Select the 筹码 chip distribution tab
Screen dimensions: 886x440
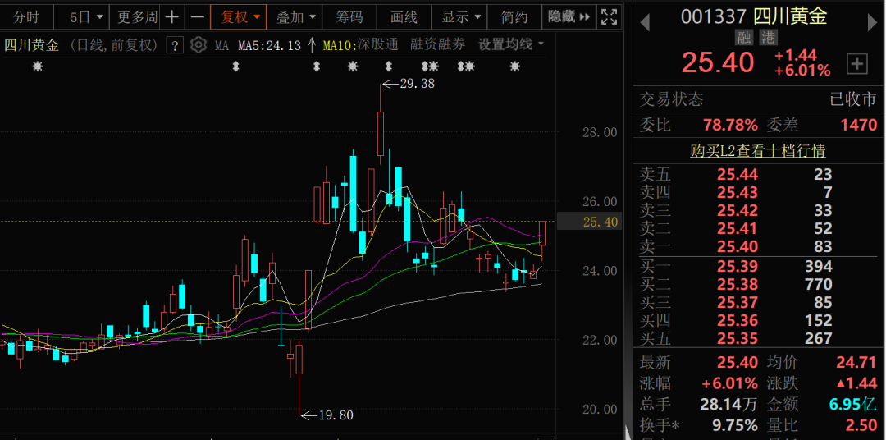[x=349, y=16]
